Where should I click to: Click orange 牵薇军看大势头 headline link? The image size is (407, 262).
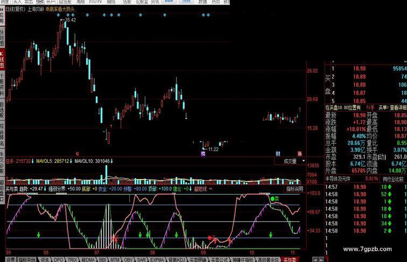click(x=60, y=9)
